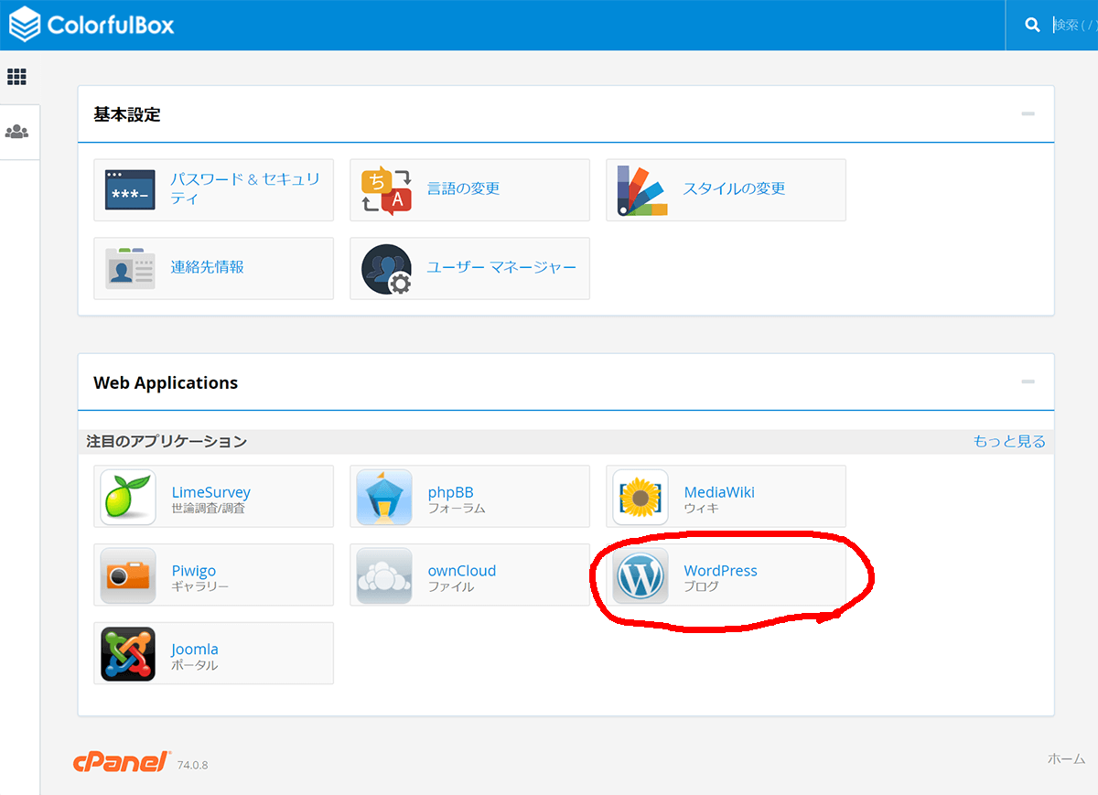This screenshot has height=795, width=1098.
Task: Open 連絡先情報 link
Action: (207, 267)
